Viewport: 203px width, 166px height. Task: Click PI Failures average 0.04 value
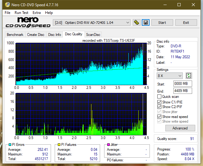coord(94,150)
